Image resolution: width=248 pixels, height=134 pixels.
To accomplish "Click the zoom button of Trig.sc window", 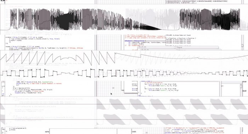I will point(145,47).
